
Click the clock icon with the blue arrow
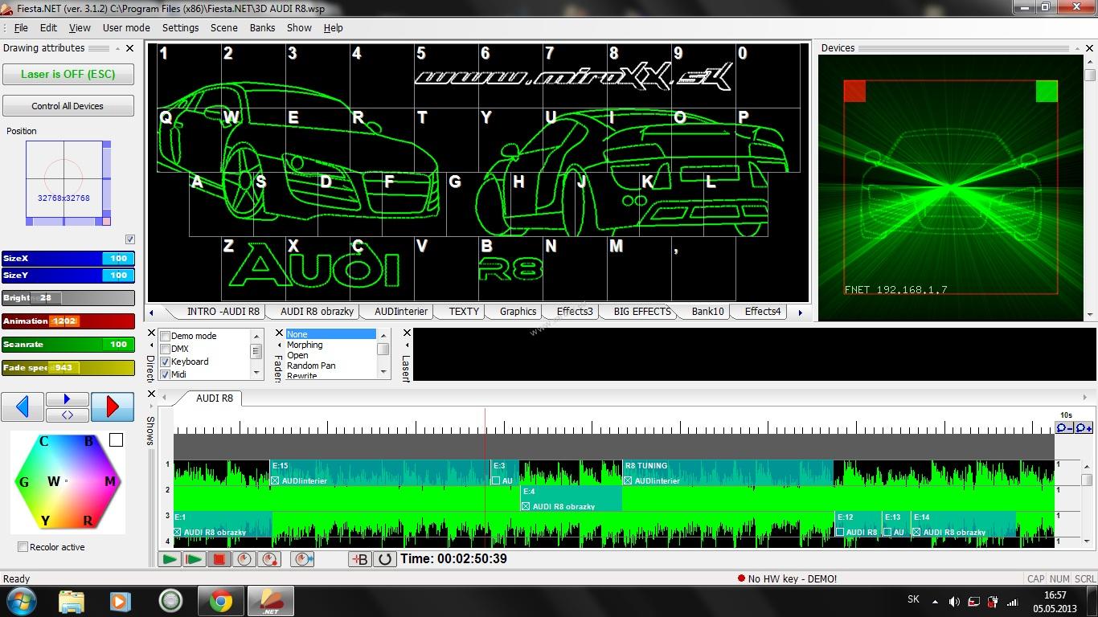pos(303,559)
